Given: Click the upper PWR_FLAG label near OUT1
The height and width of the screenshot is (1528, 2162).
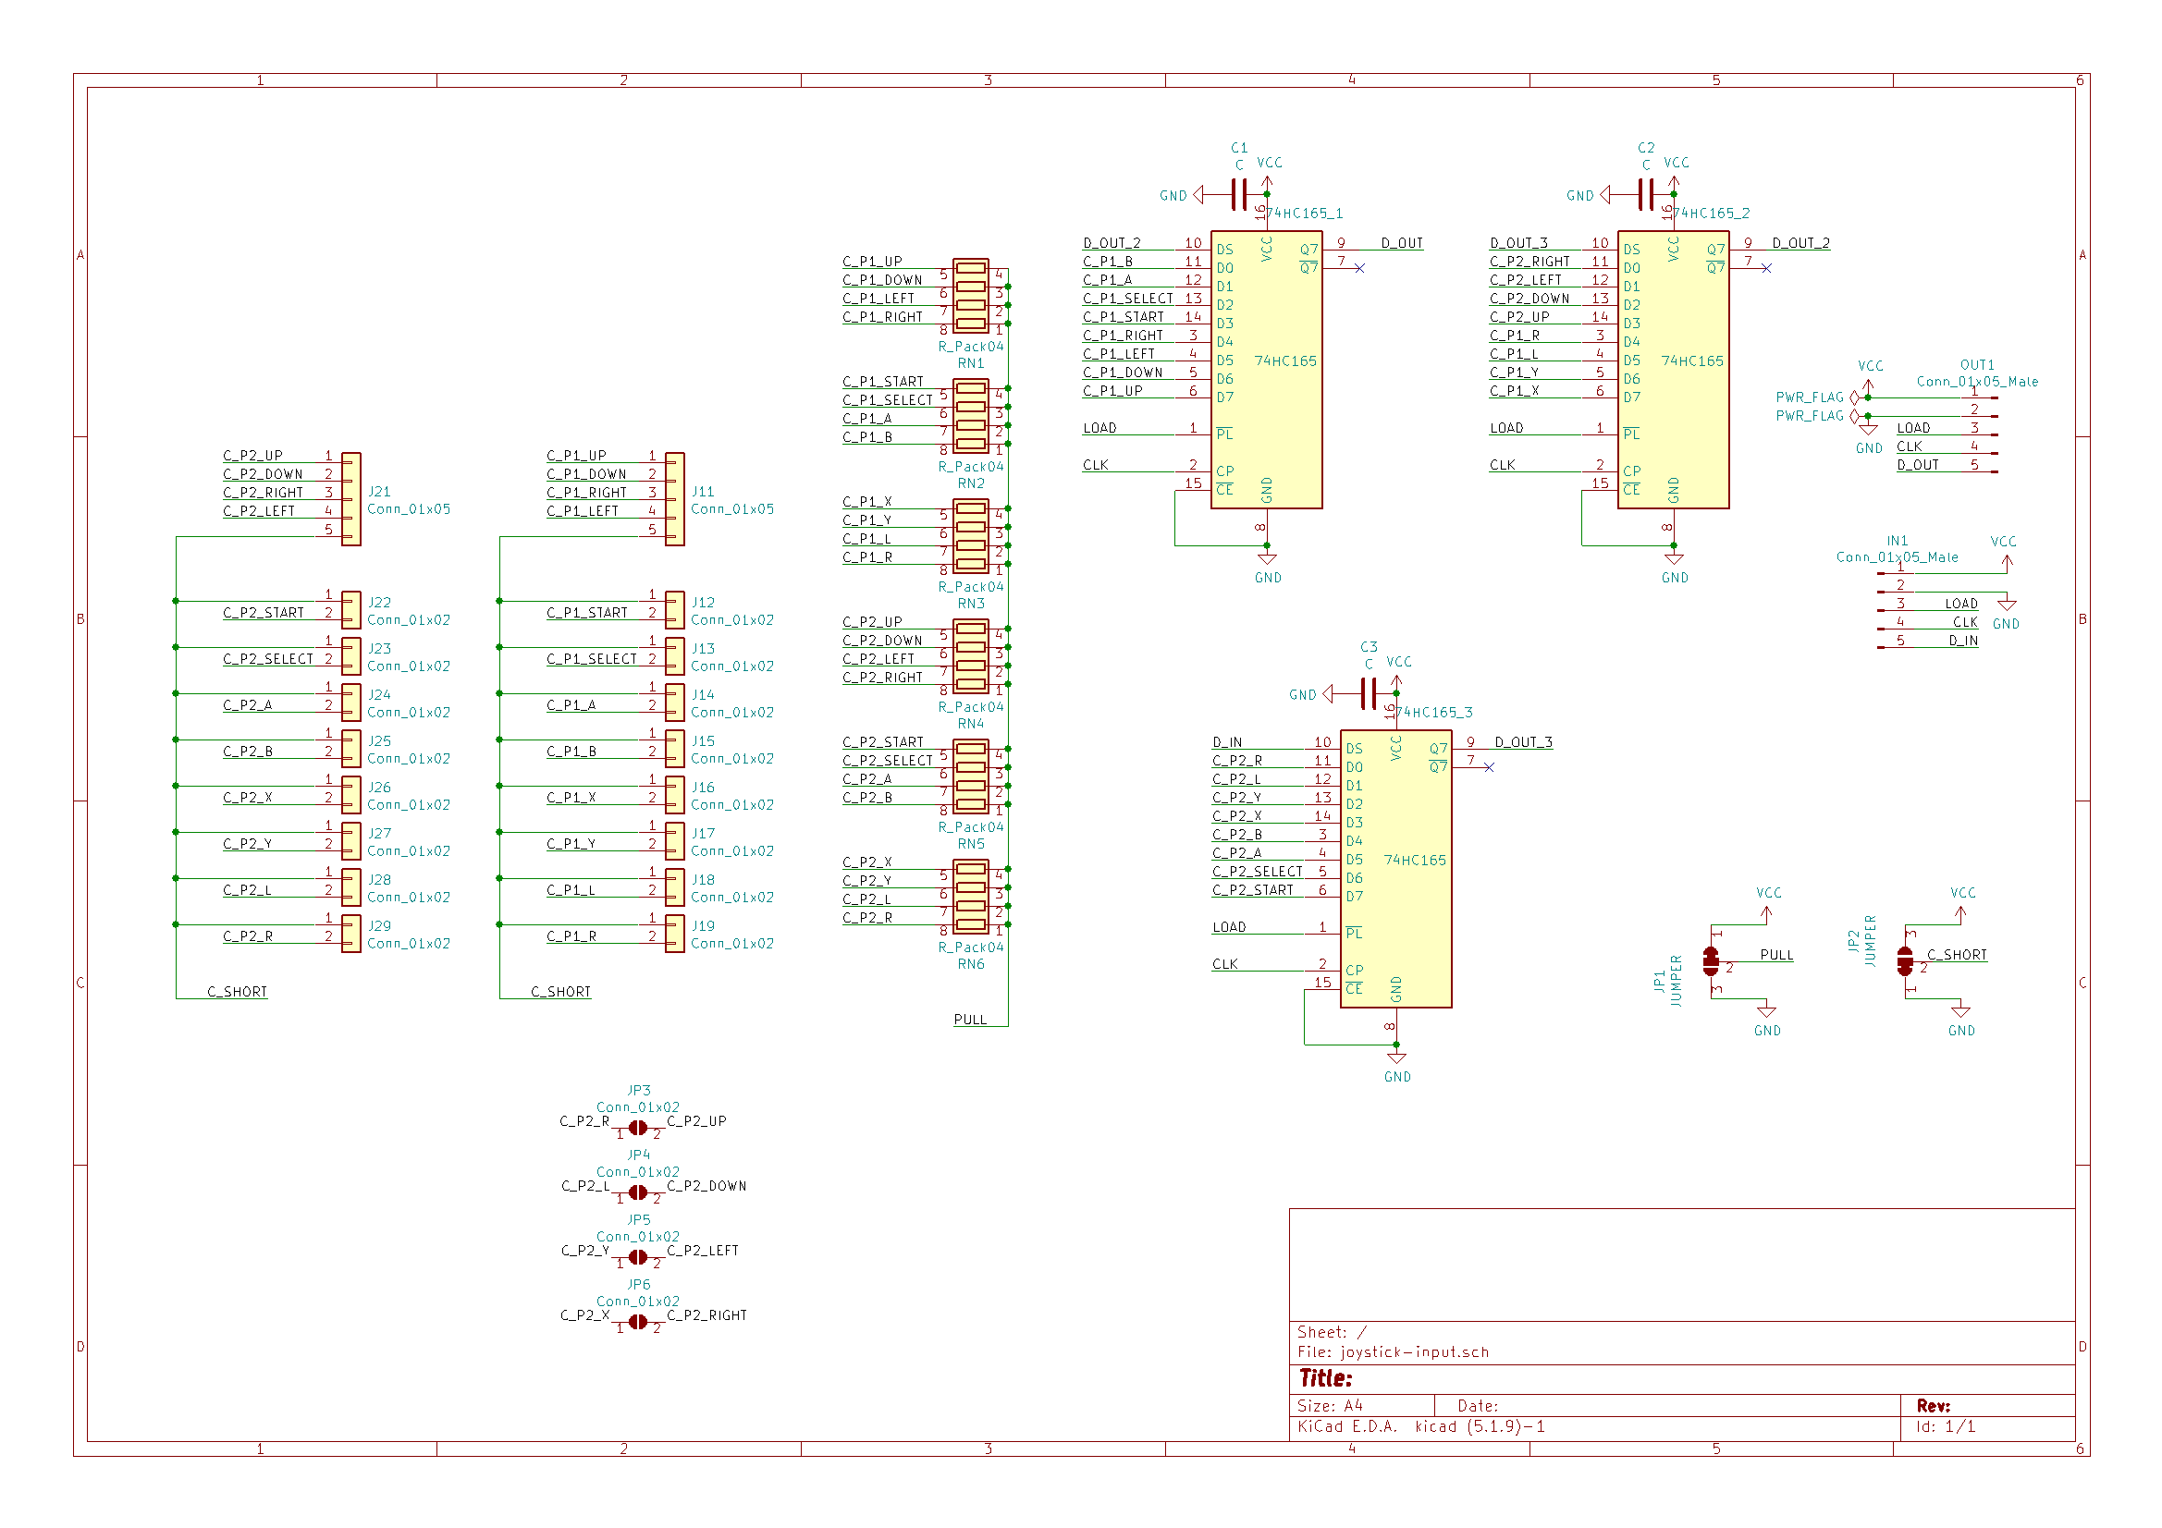Looking at the screenshot, I should (1809, 397).
